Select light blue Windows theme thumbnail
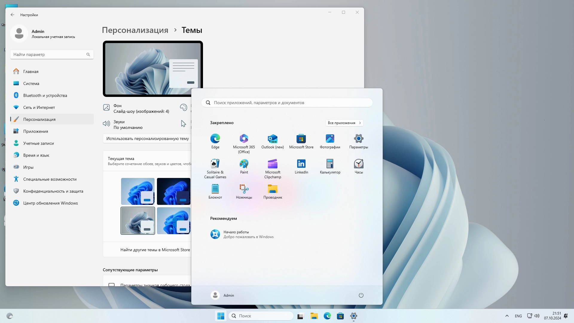Screen dimensions: 574x323 coord(138,191)
